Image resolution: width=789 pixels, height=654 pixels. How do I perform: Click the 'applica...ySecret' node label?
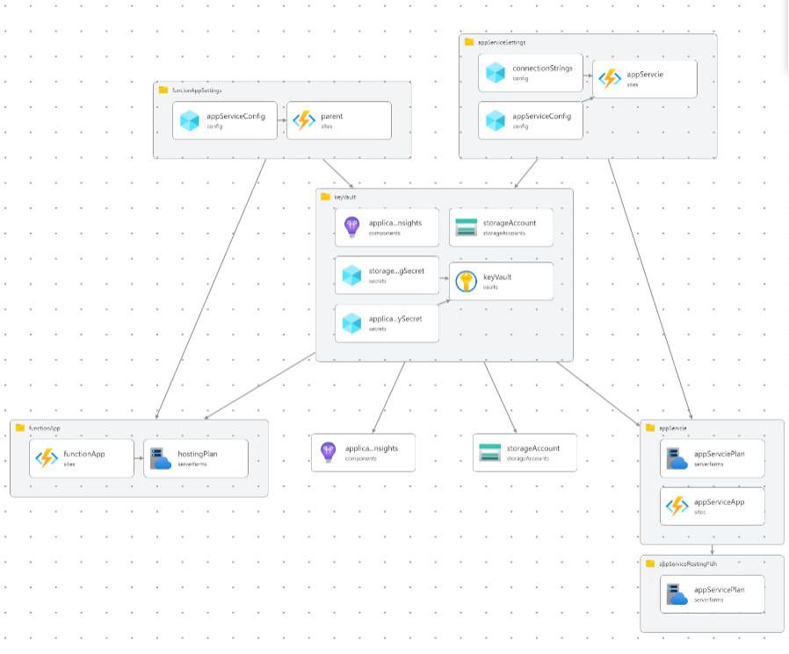pos(395,319)
